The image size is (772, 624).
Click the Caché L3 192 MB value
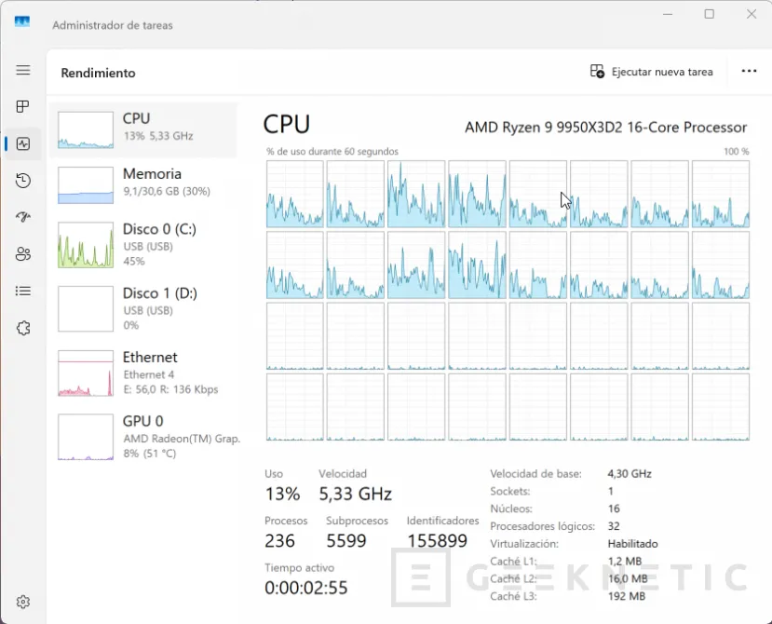pos(627,596)
